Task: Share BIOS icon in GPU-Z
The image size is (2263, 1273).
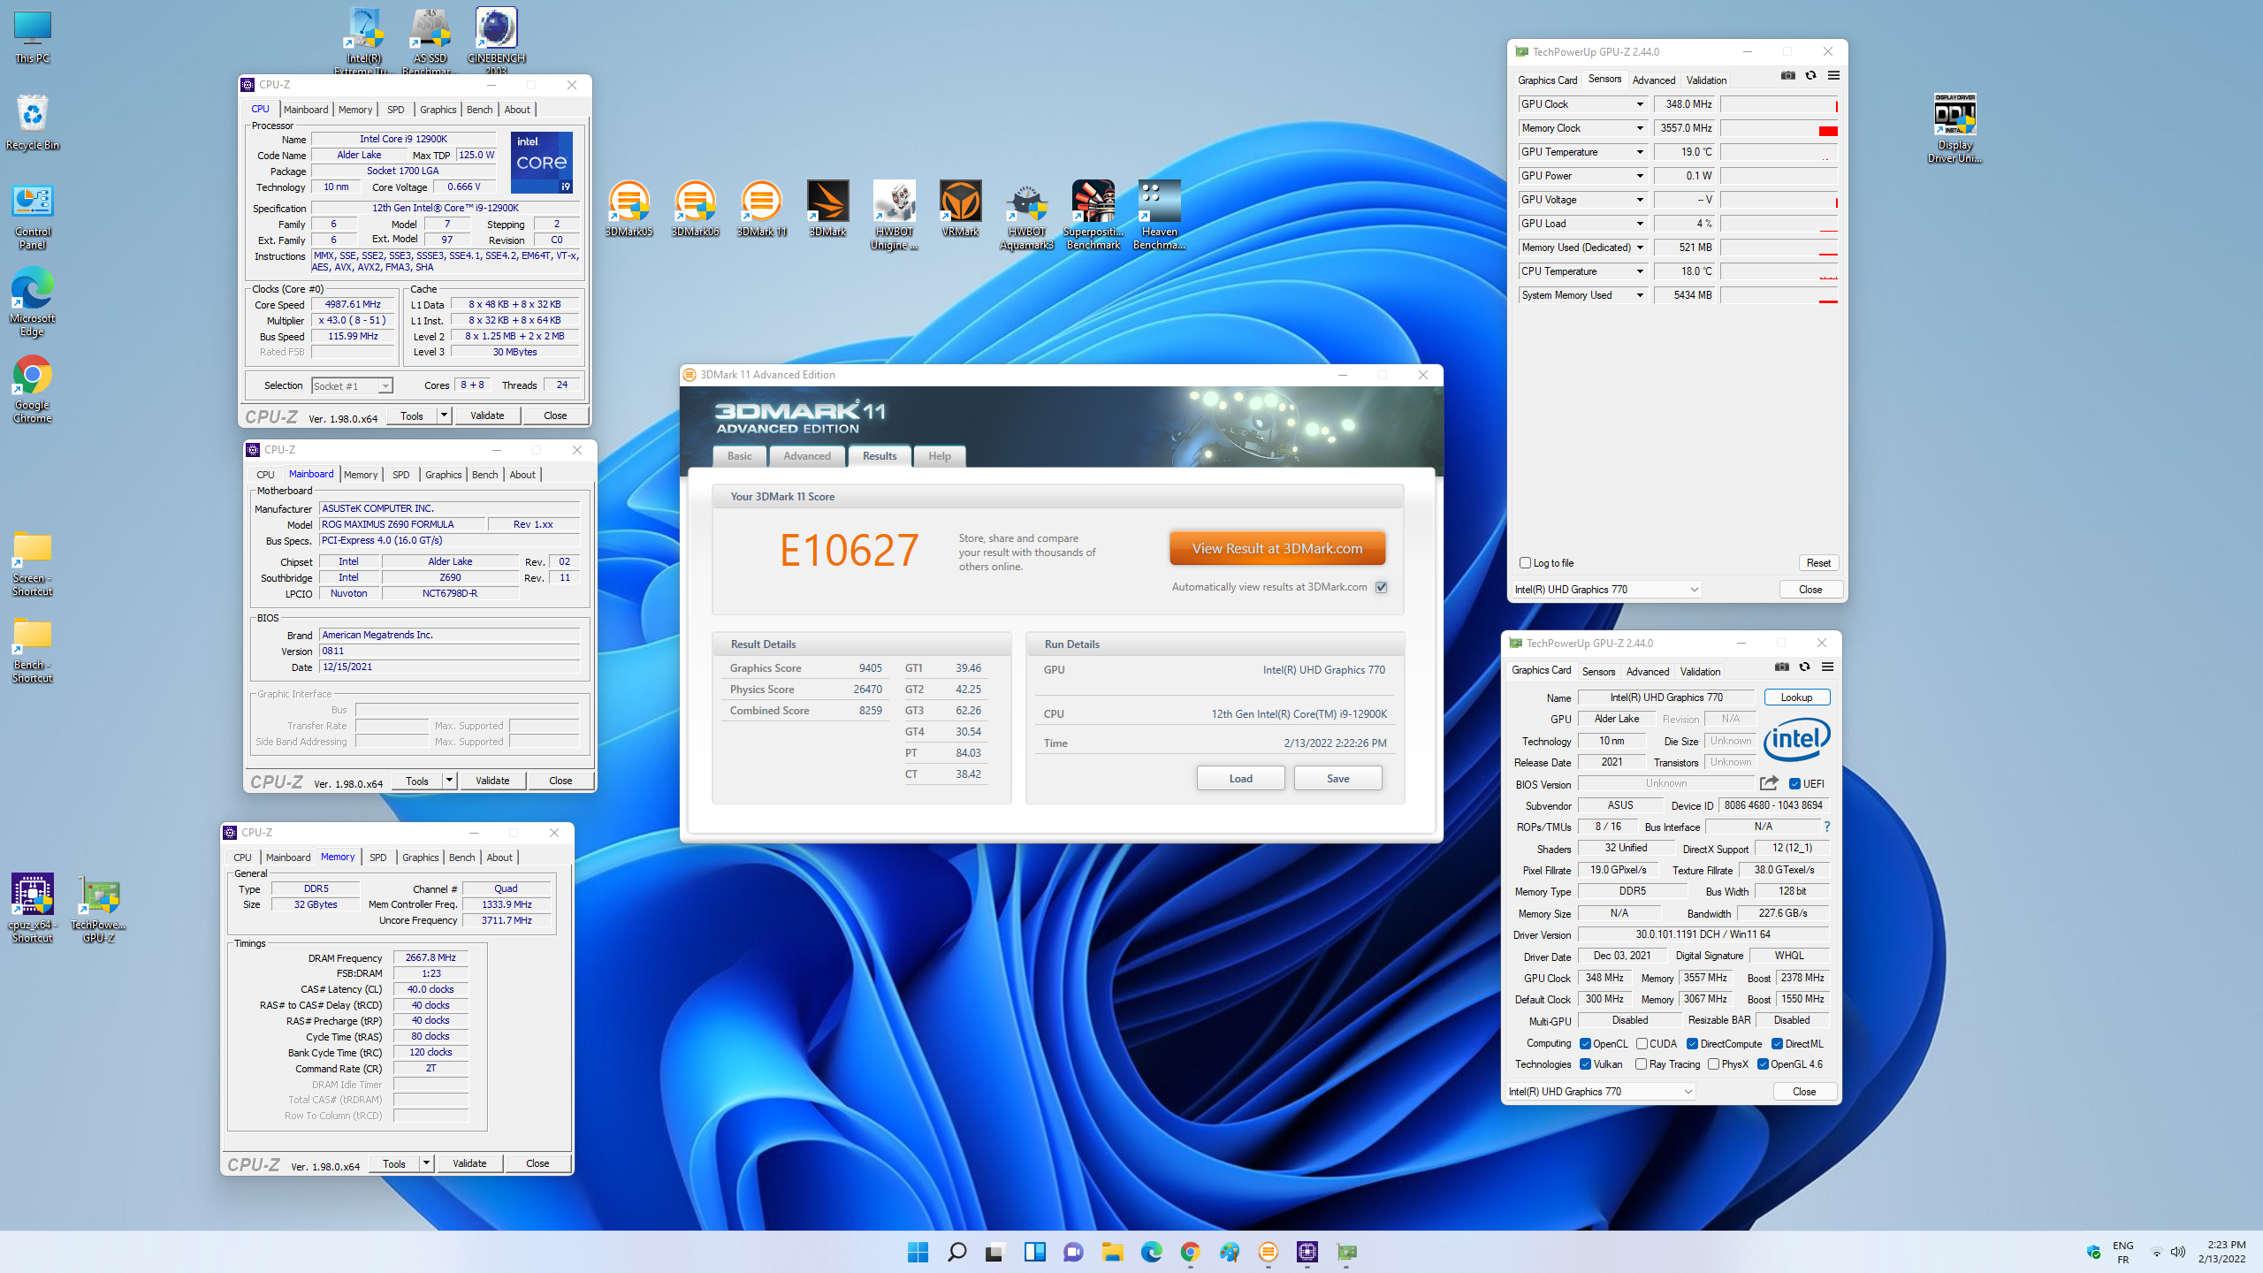Action: [1769, 783]
